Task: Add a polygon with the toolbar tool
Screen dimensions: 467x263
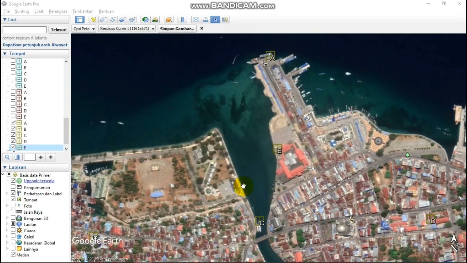Action: 103,20
